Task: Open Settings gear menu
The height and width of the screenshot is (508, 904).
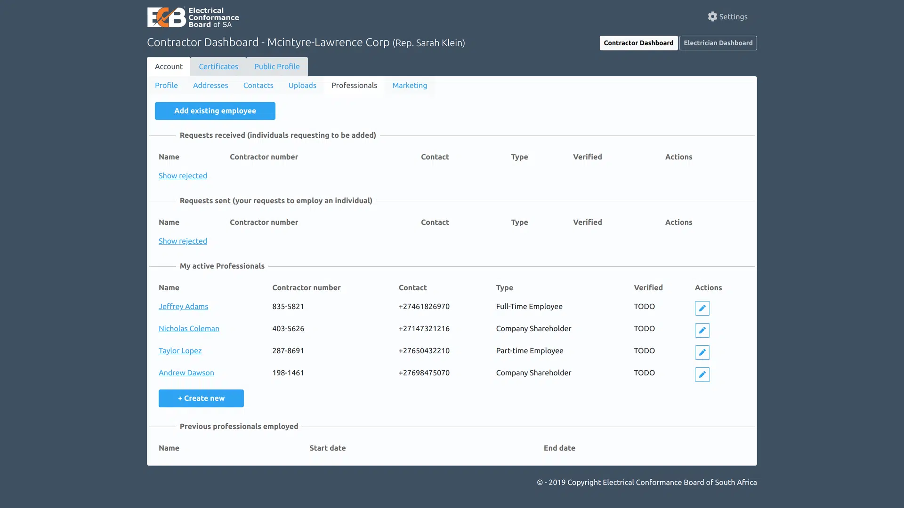Action: point(712,16)
